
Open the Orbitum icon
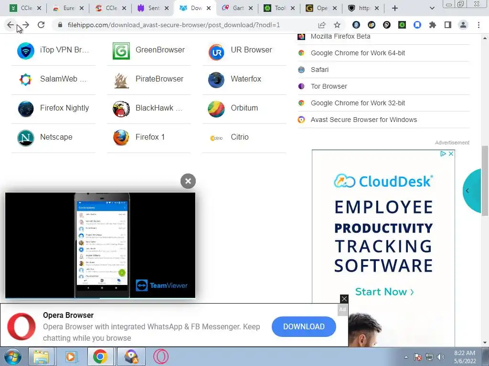(216, 109)
